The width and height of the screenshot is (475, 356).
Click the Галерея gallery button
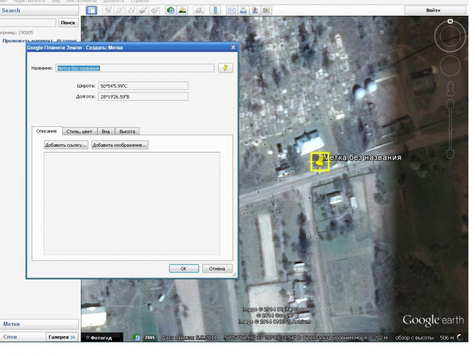(62, 337)
